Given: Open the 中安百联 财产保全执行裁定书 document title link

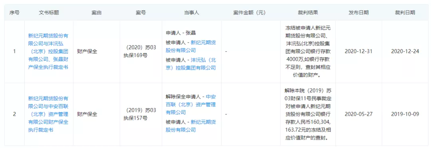Looking at the screenshot, I should 48,114.
